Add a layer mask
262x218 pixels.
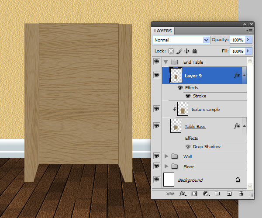(x=194, y=194)
